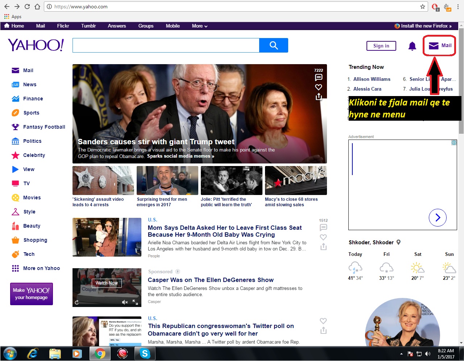
Task: Open trending topic Allison Williams
Action: [372, 79]
